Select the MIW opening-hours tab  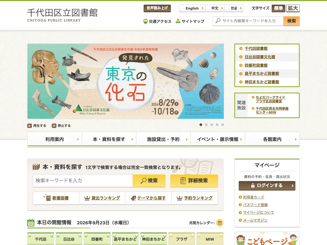coord(210,239)
